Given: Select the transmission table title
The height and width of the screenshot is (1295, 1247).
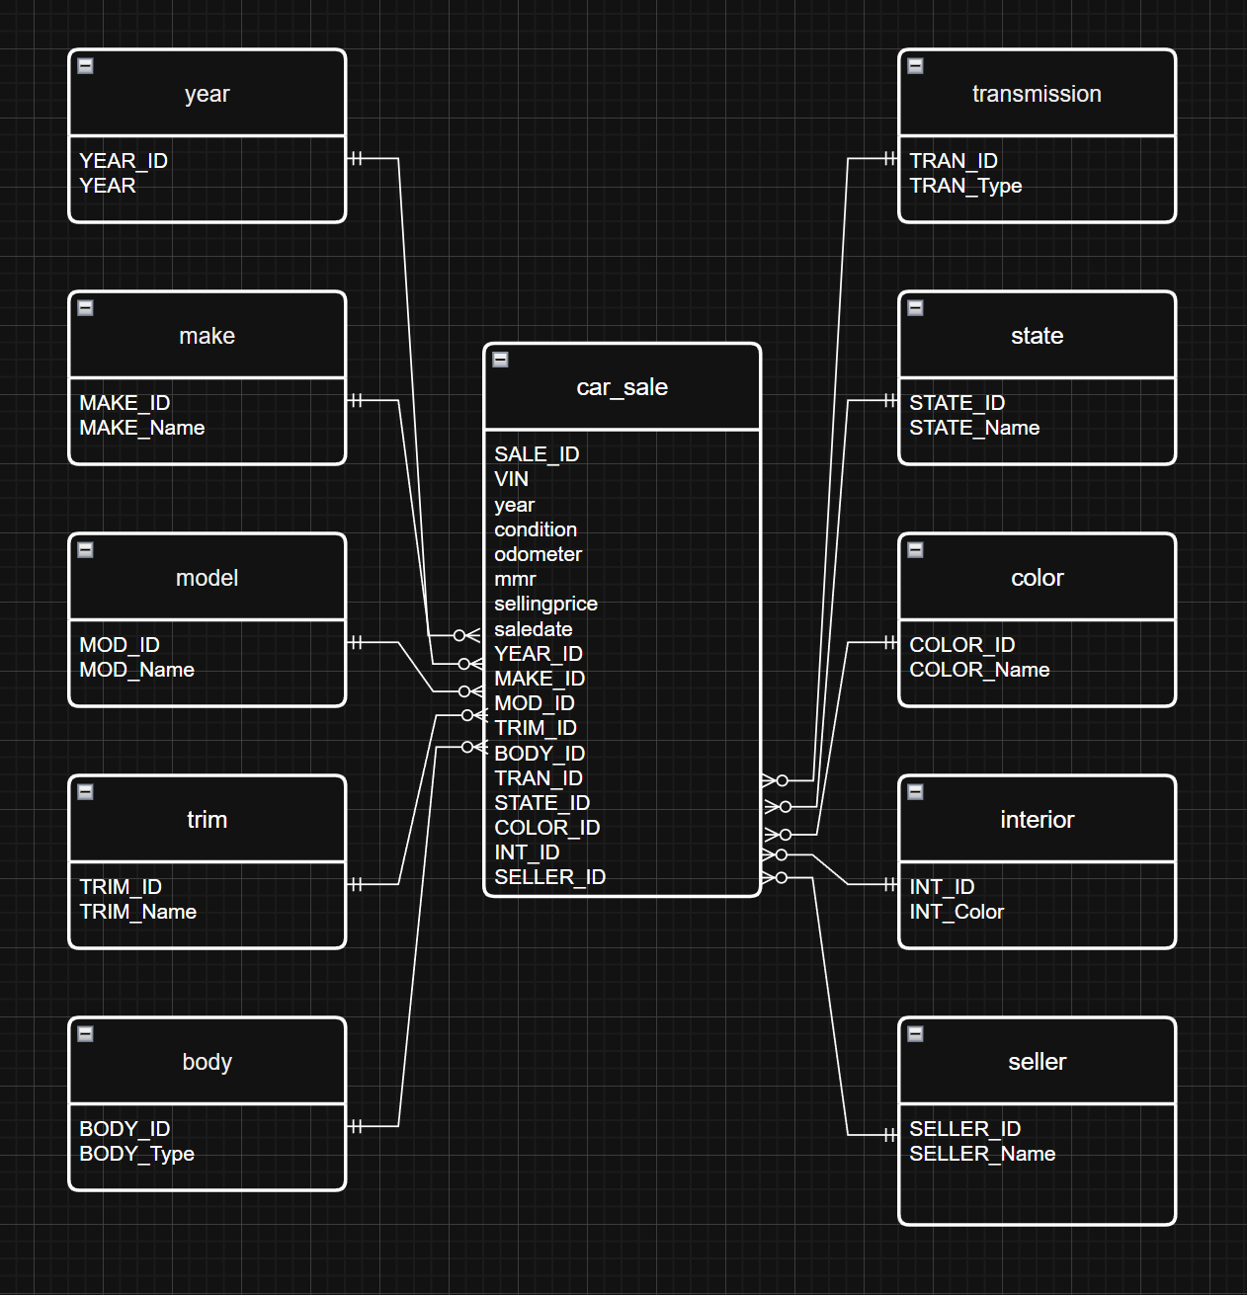Looking at the screenshot, I should (1037, 94).
